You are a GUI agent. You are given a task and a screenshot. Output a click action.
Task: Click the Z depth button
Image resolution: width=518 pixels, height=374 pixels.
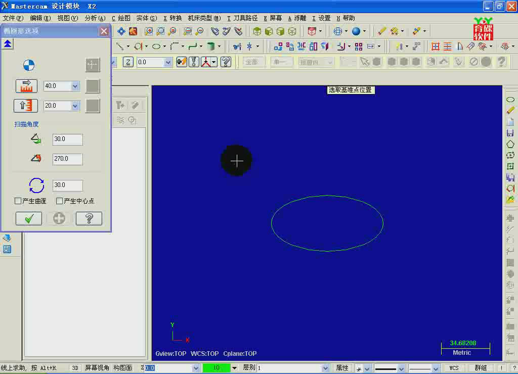coord(128,62)
